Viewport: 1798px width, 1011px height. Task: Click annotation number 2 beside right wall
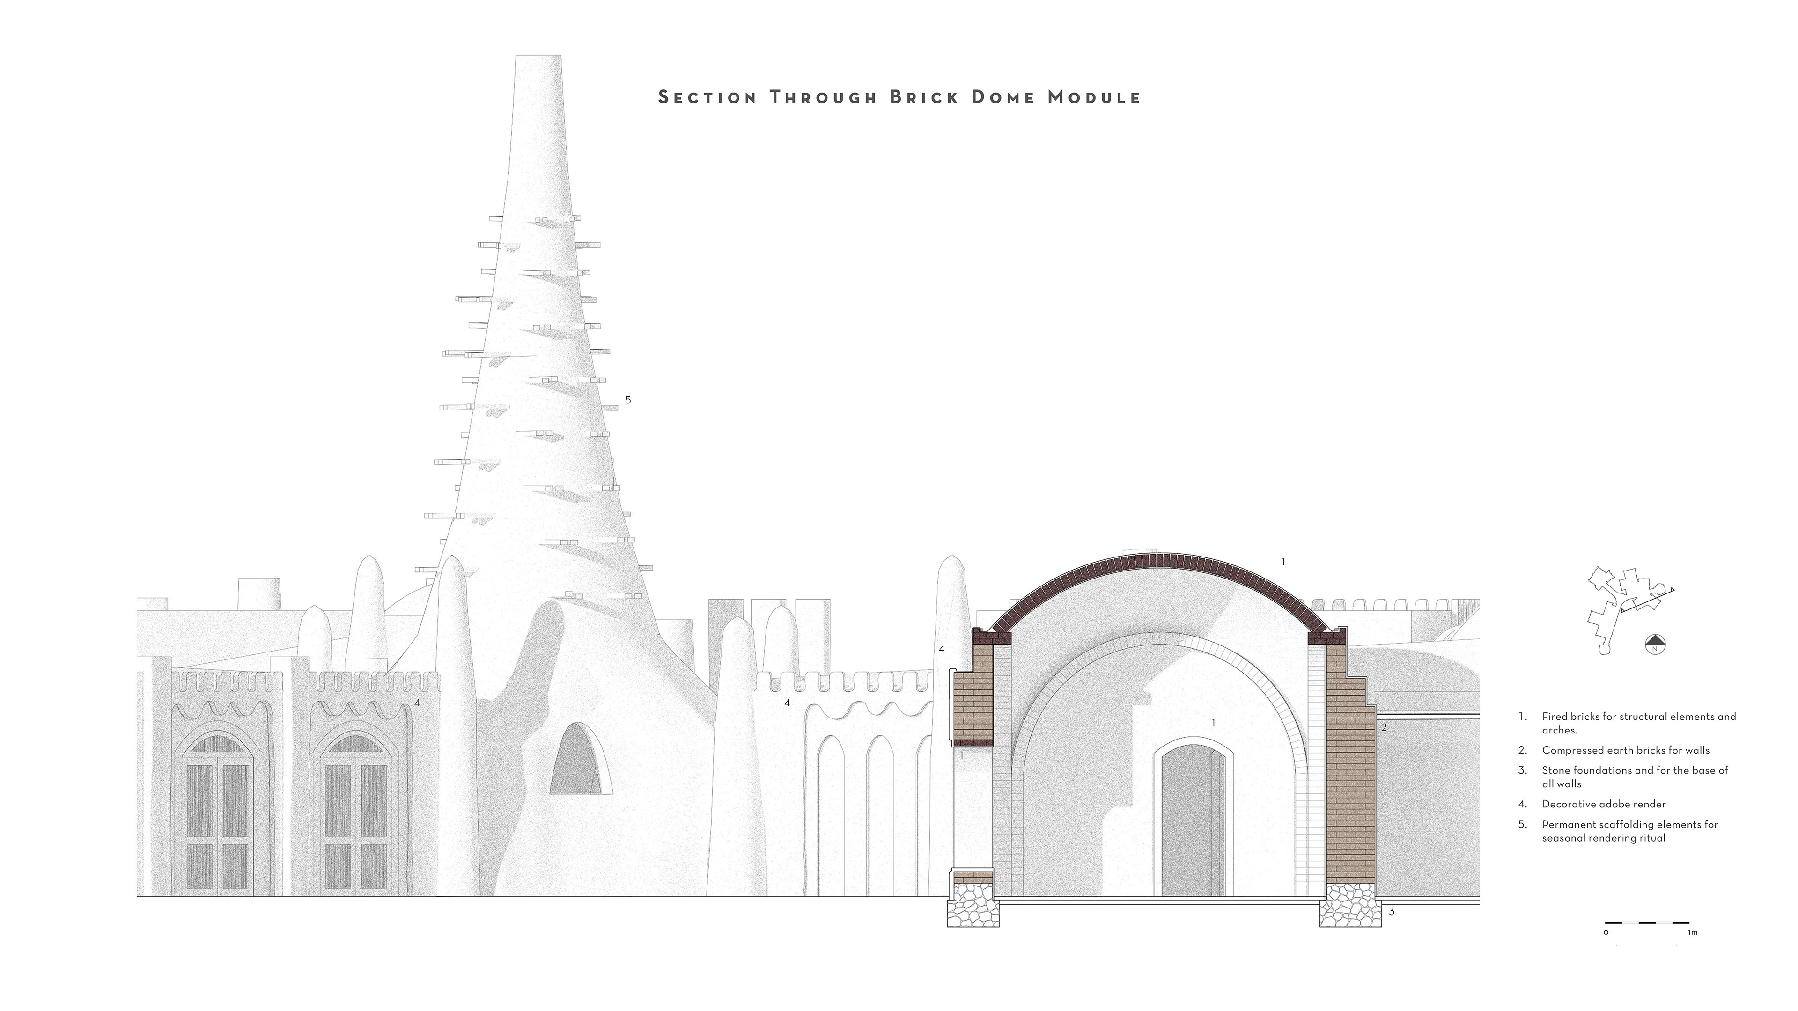click(1384, 727)
